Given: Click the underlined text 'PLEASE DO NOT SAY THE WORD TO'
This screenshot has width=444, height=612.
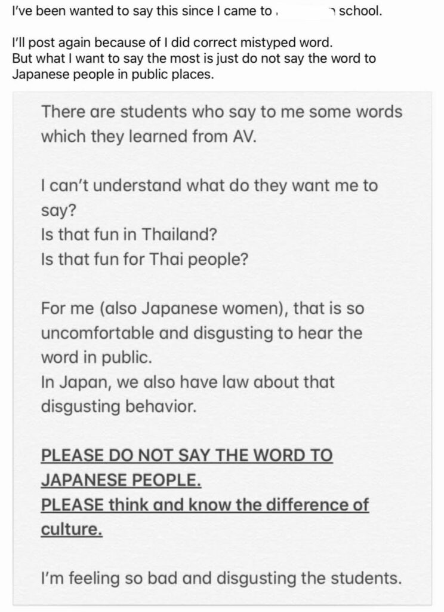Looking at the screenshot, I should (x=187, y=455).
